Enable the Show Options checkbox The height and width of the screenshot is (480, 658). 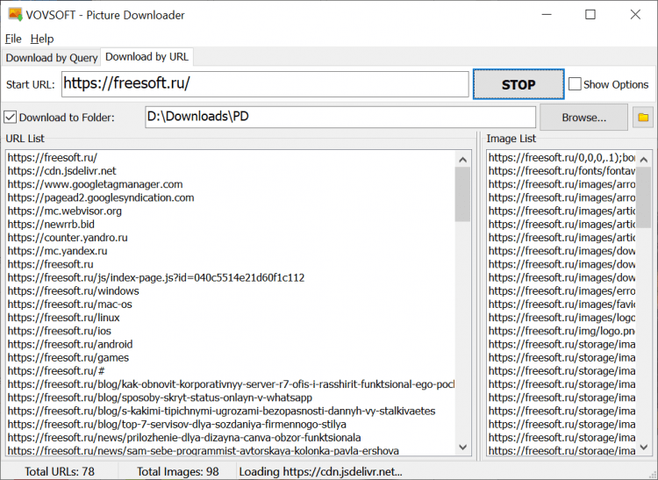[x=575, y=84]
